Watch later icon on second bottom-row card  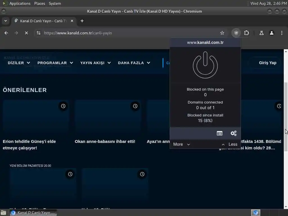(x=142, y=174)
